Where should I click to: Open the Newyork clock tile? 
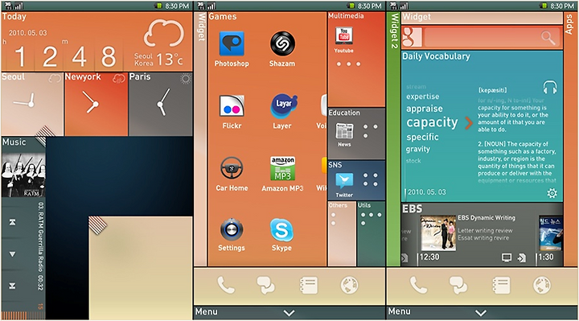(96, 104)
